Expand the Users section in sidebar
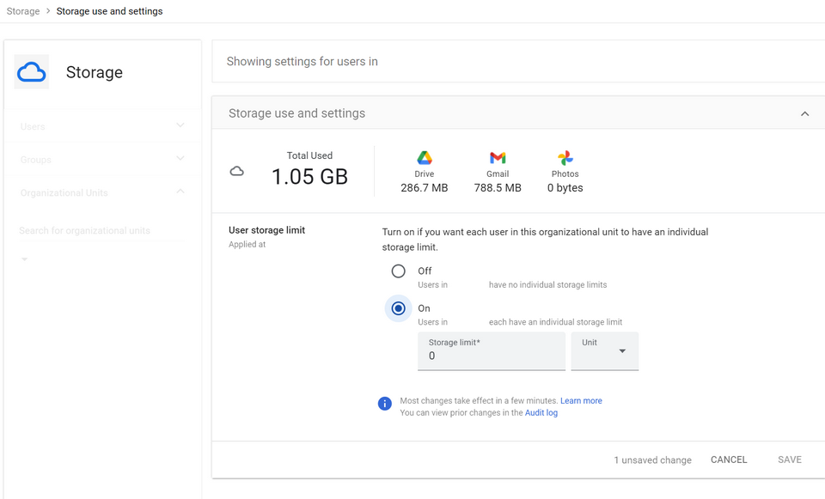This screenshot has height=499, width=825. coord(180,125)
